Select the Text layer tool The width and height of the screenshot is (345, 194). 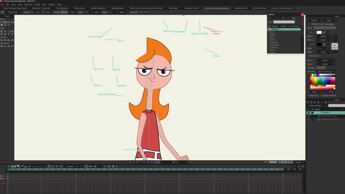coord(9,34)
